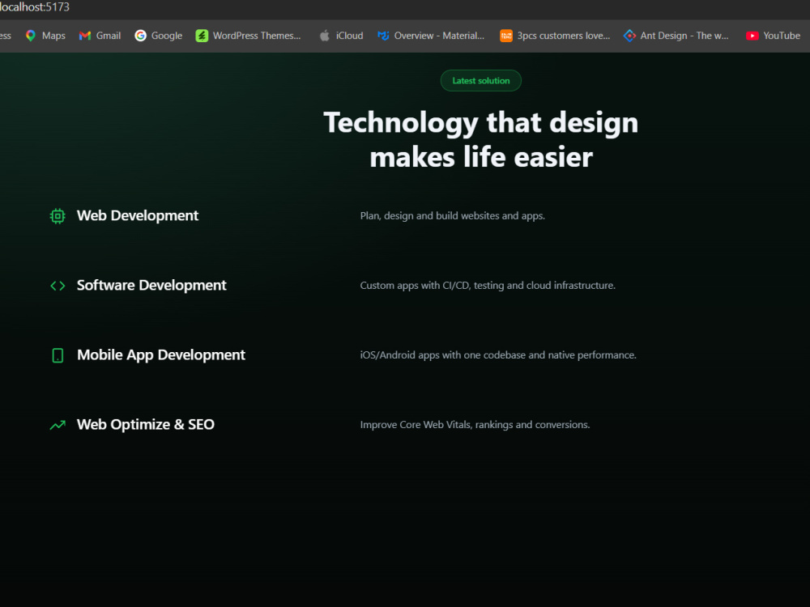The height and width of the screenshot is (607, 810).
Task: Click 'iOS/Android apps with one codebase' text
Action: point(498,355)
